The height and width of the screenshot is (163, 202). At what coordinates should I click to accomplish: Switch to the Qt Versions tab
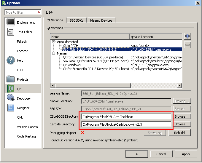point(55,20)
